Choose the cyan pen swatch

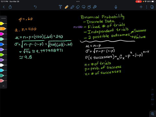click(x=3, y=70)
